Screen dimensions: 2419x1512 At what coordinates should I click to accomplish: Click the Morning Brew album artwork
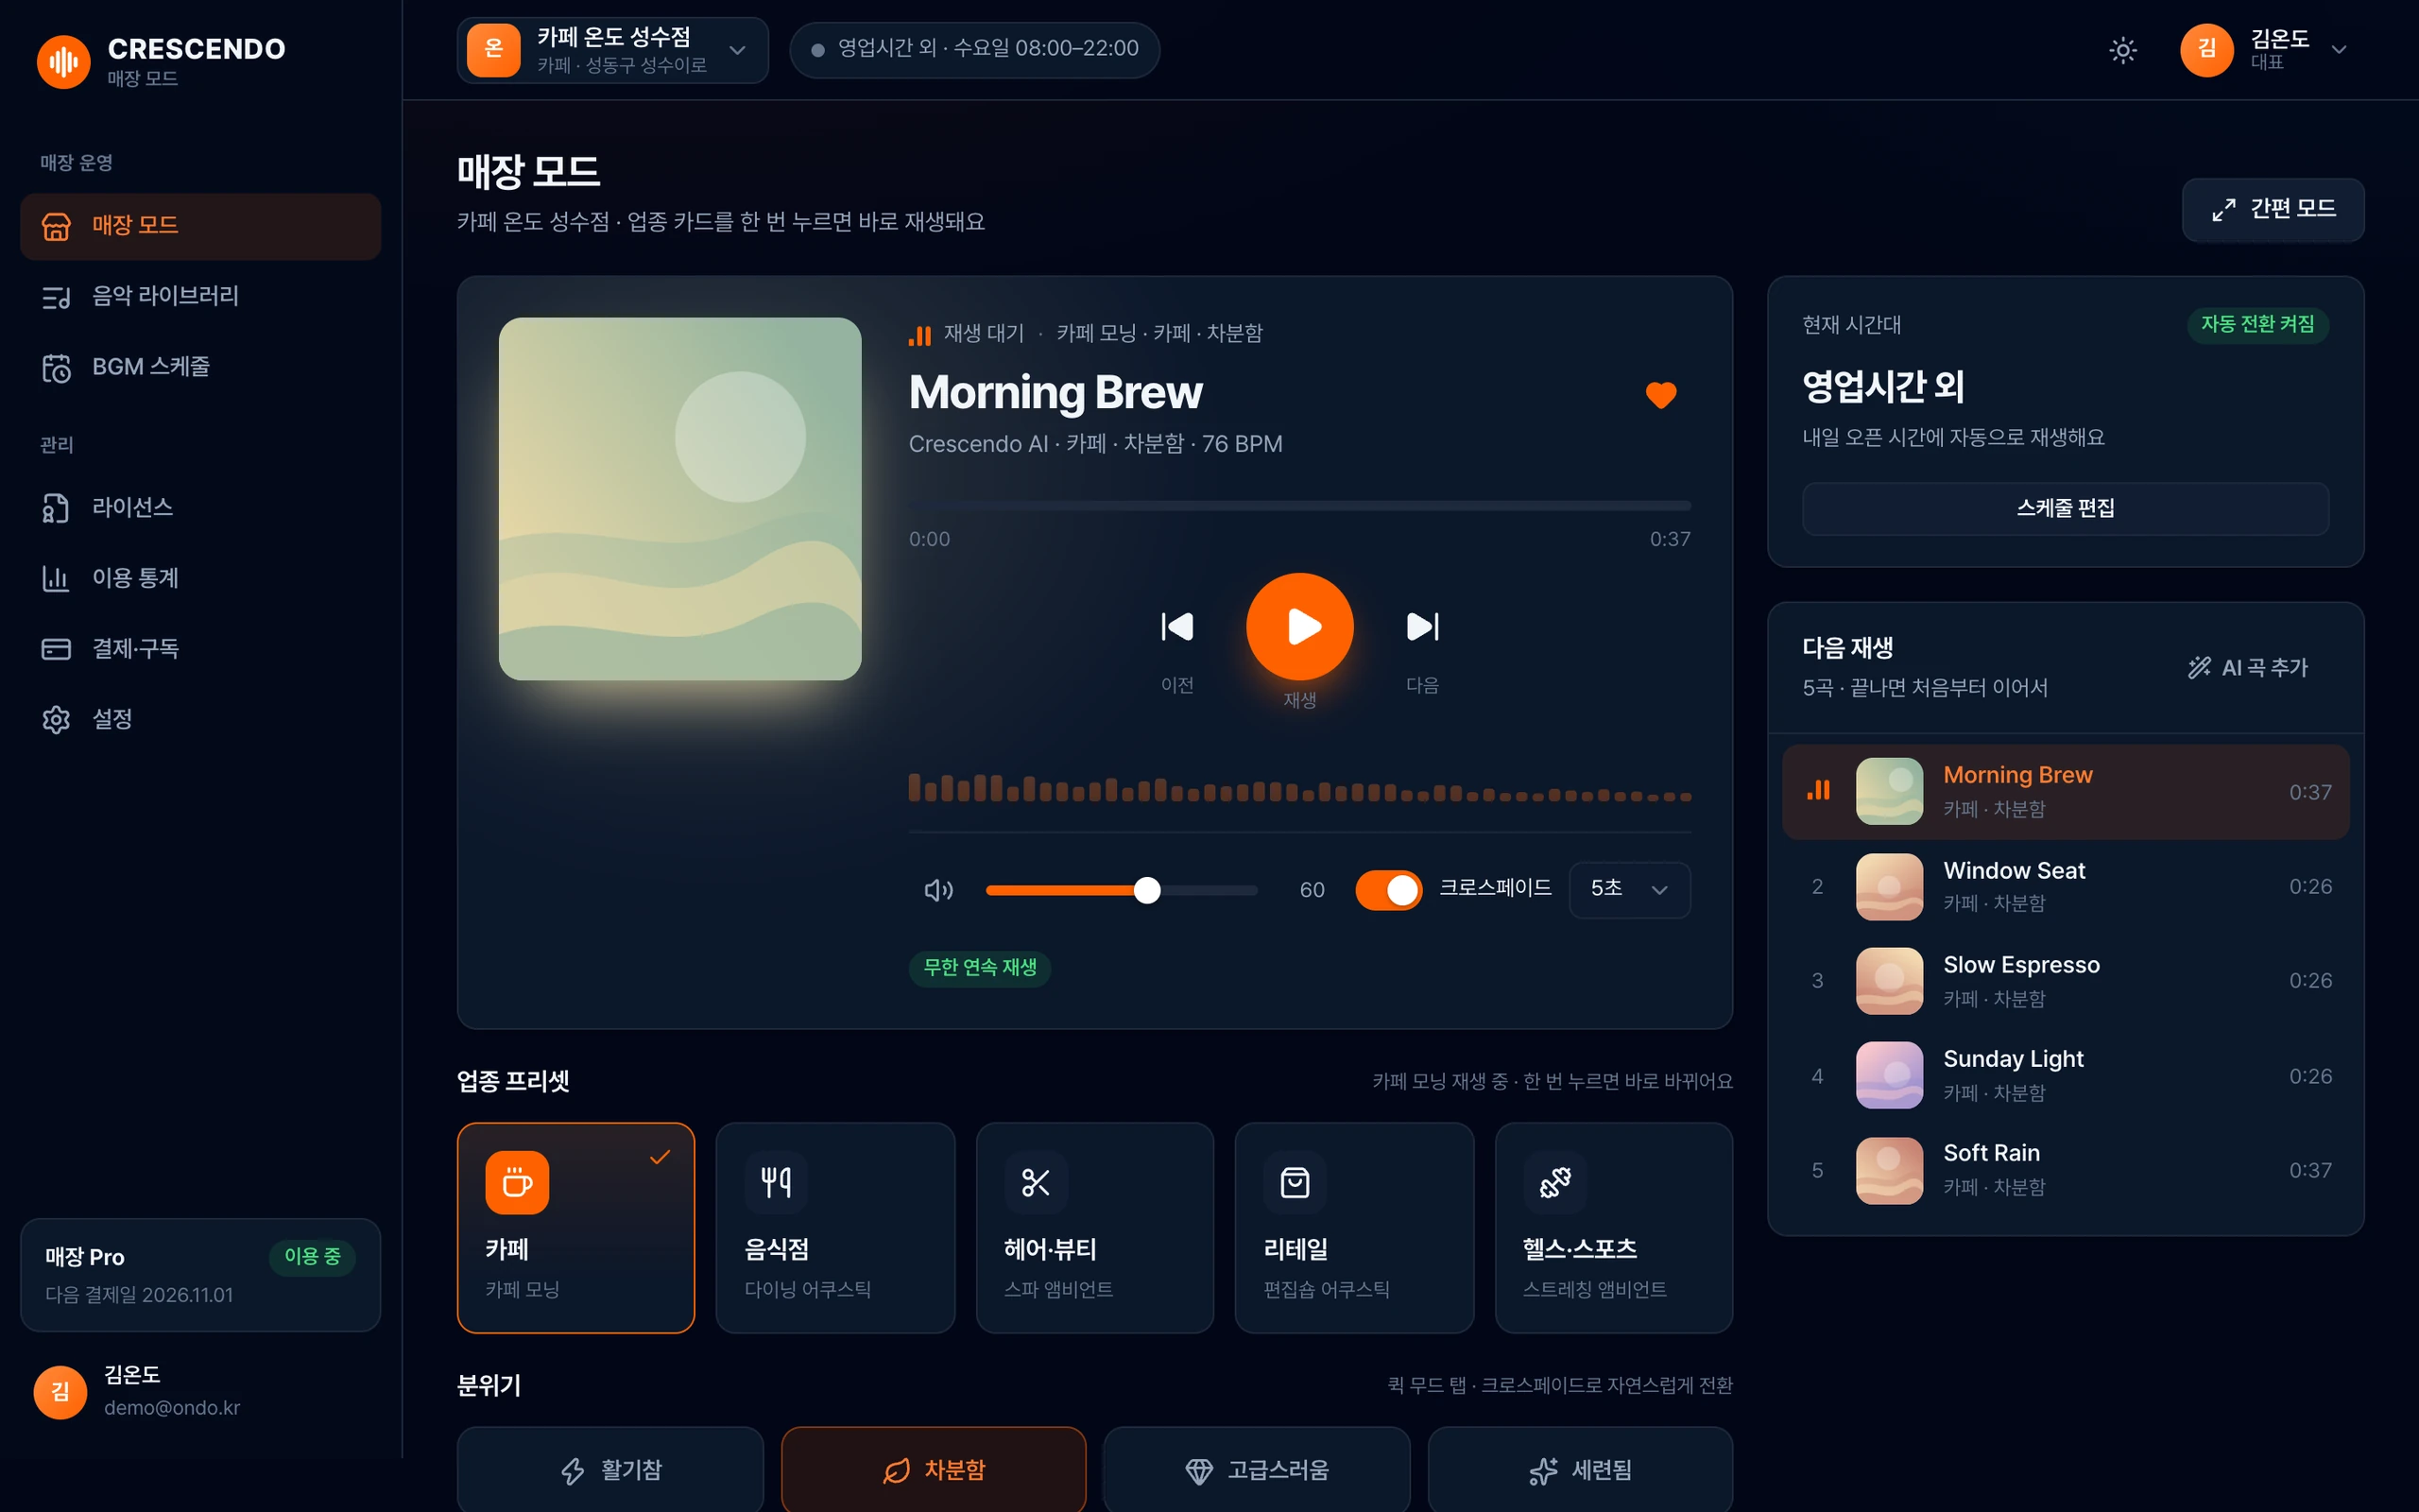pos(679,499)
